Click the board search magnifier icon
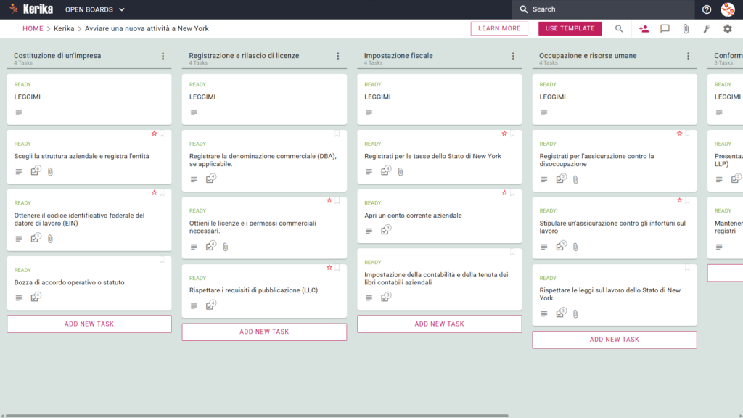The height and width of the screenshot is (418, 743). click(x=619, y=29)
